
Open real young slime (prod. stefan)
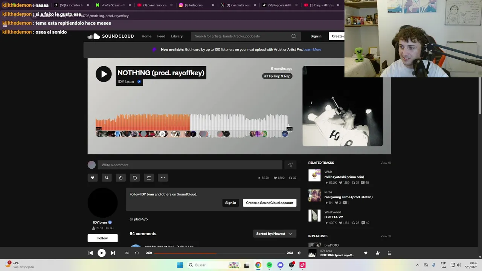(348, 197)
